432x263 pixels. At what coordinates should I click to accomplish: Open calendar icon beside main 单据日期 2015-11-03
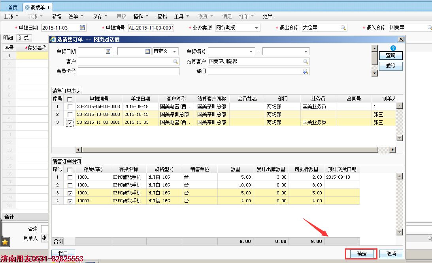tap(82, 28)
